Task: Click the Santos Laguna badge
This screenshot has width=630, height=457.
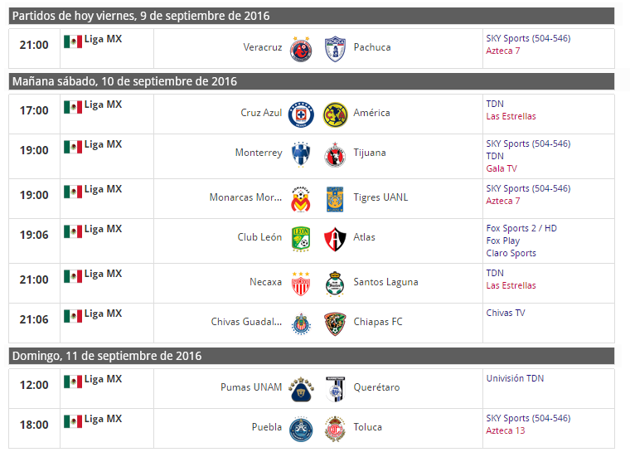Action: (x=335, y=284)
